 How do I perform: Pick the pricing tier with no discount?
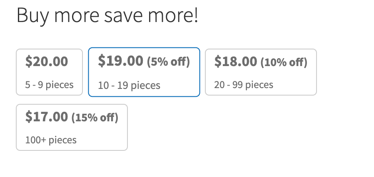[x=49, y=72]
